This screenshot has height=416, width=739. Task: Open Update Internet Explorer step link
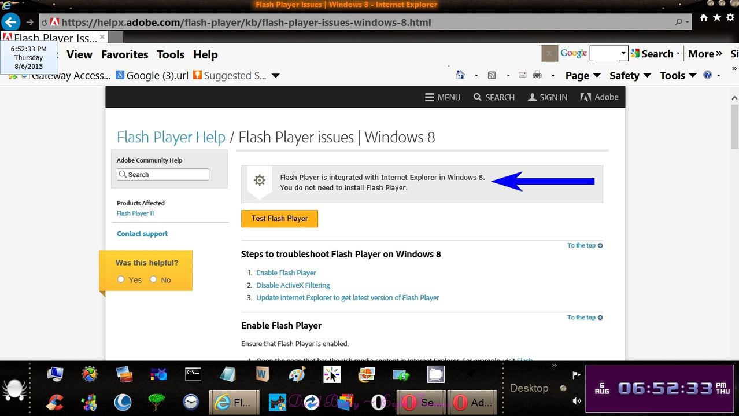pyautogui.click(x=348, y=298)
